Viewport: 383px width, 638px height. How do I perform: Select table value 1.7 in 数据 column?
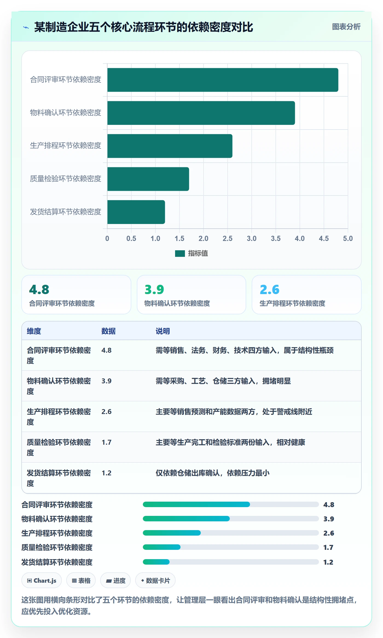point(106,442)
